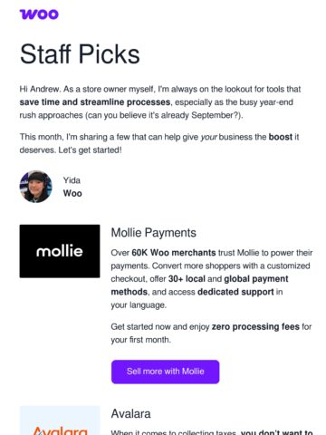Click the Hi Andrew greeting line
Viewport: 326px width, 435px height.
[x=160, y=89]
